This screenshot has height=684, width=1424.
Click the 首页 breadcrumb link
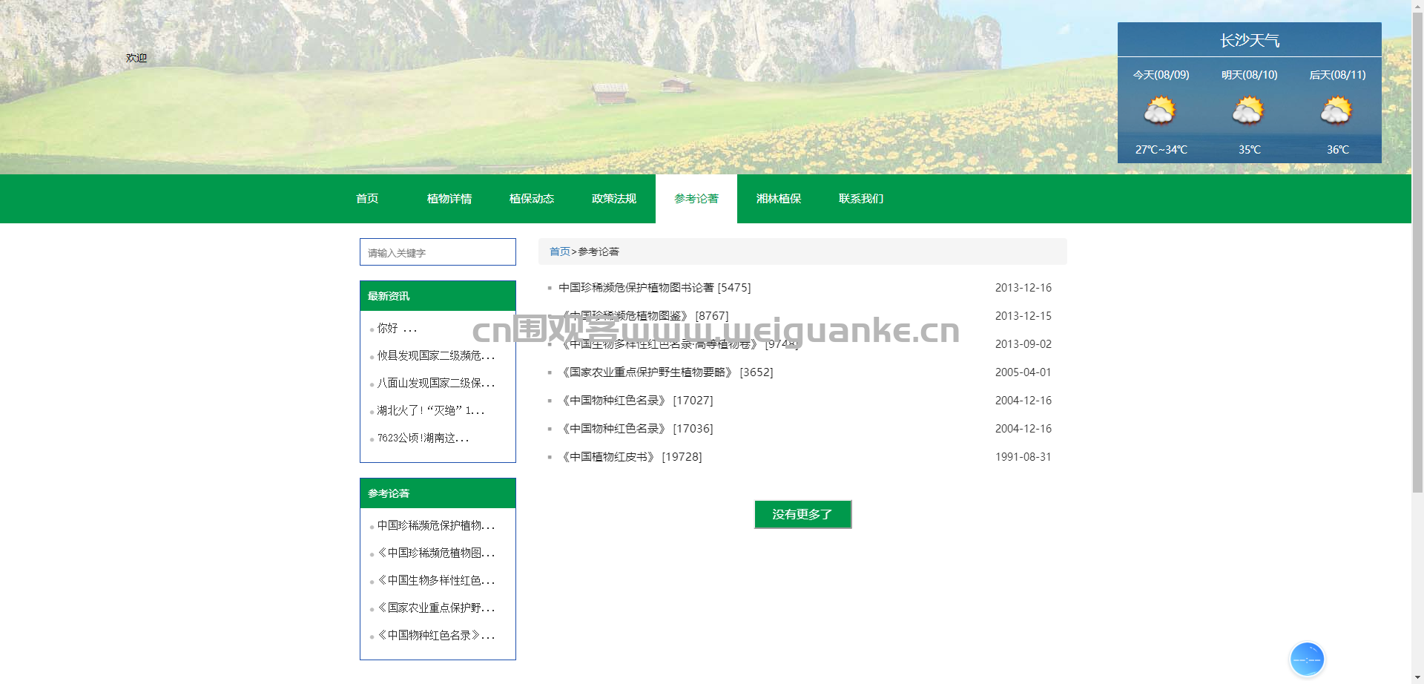point(560,252)
